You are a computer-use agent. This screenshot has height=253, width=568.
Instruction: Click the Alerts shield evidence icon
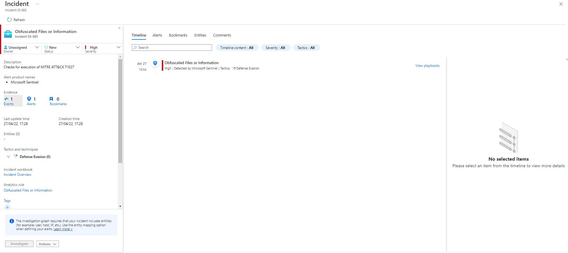point(29,99)
